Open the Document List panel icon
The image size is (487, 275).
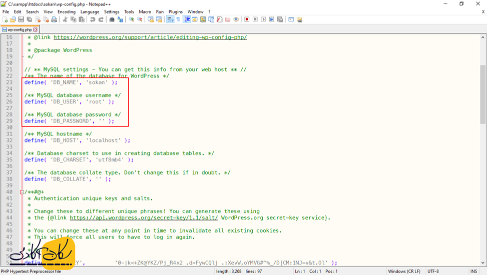(211, 19)
